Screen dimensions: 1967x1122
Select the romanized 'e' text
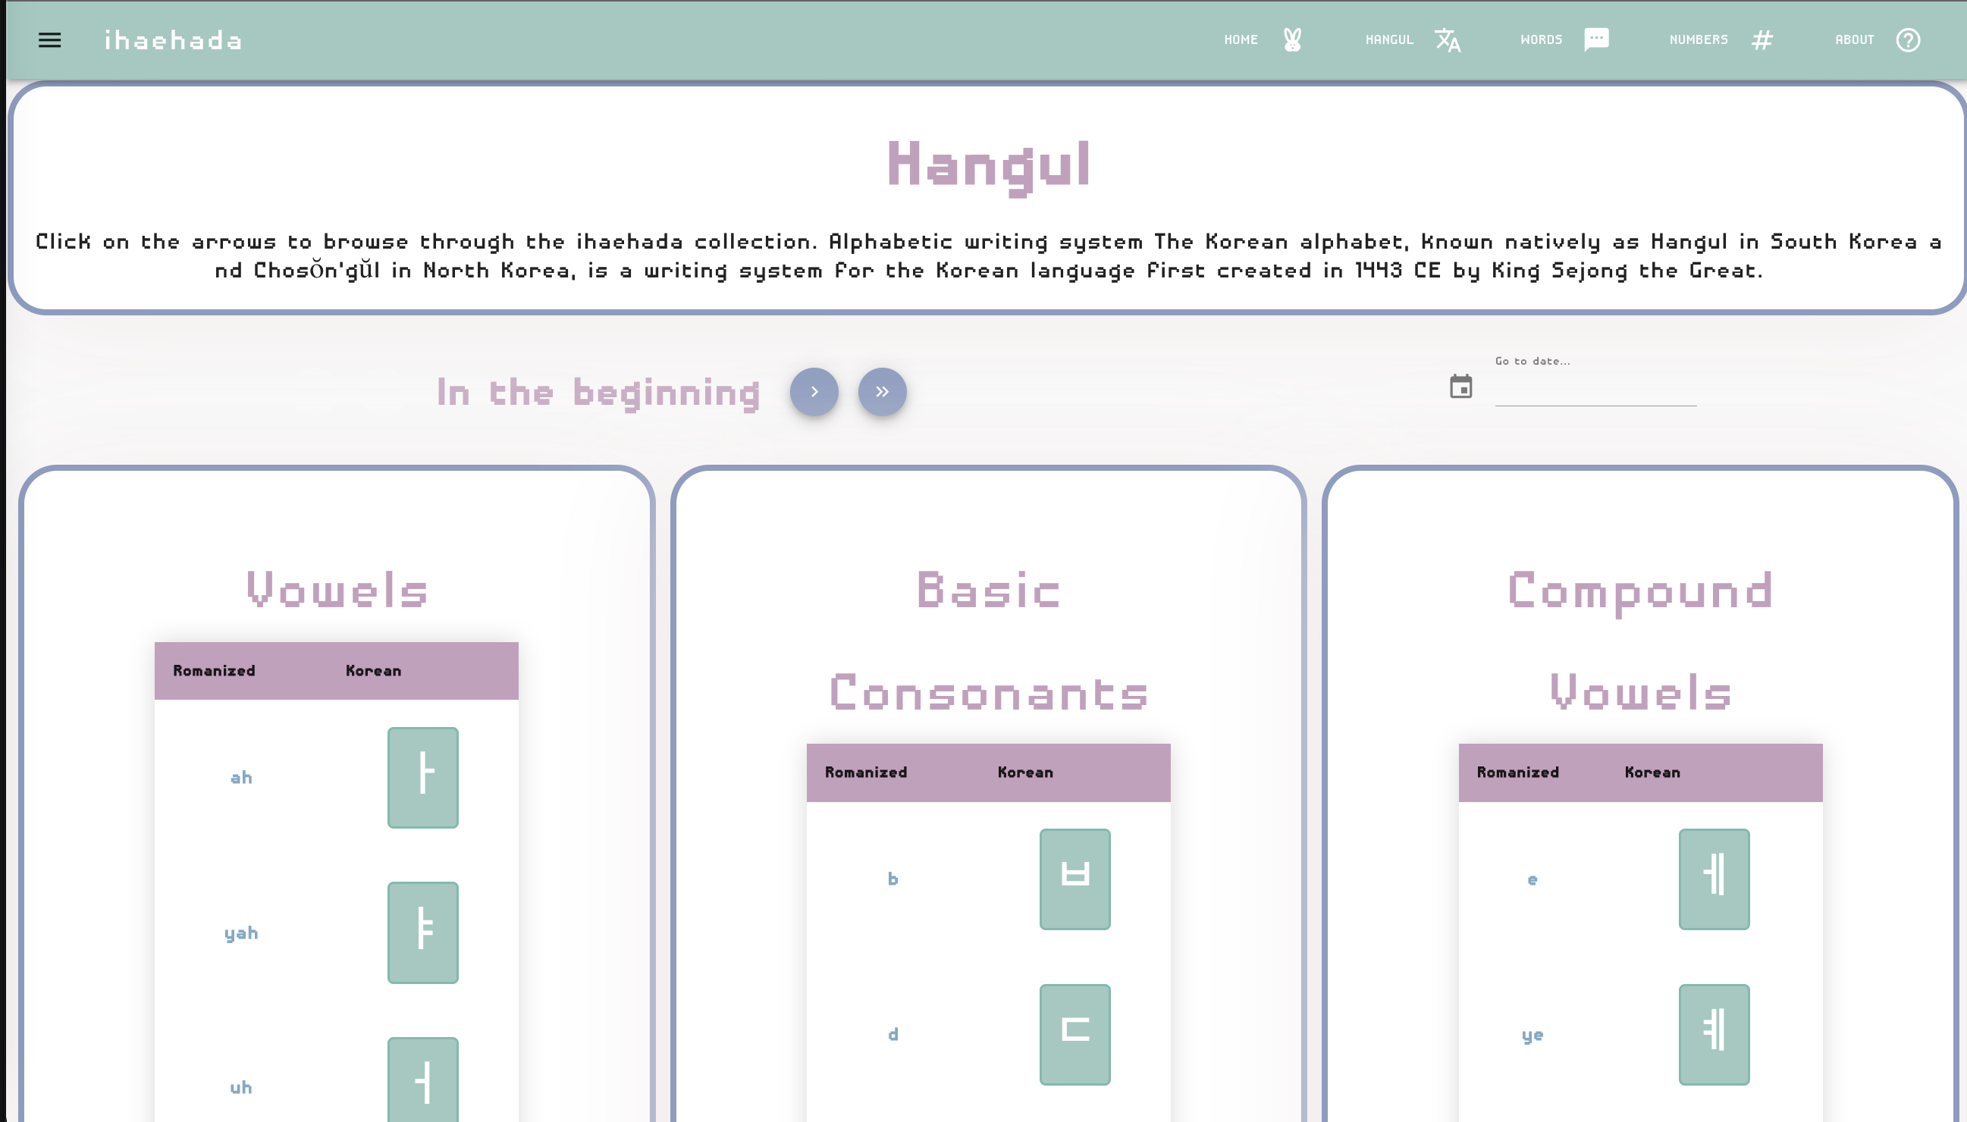pyautogui.click(x=1533, y=879)
